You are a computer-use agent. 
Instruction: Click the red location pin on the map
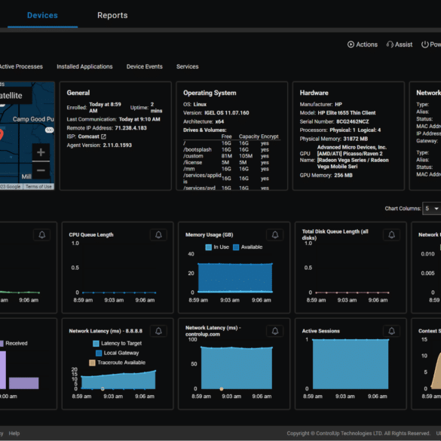pos(1,134)
